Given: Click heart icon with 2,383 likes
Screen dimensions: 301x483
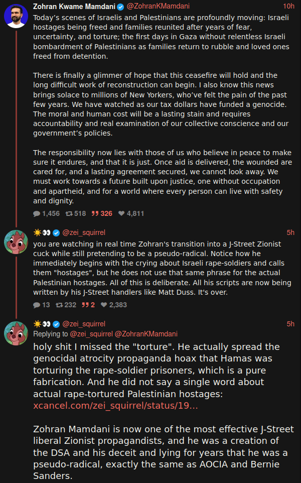Looking at the screenshot, I should pyautogui.click(x=104, y=305).
